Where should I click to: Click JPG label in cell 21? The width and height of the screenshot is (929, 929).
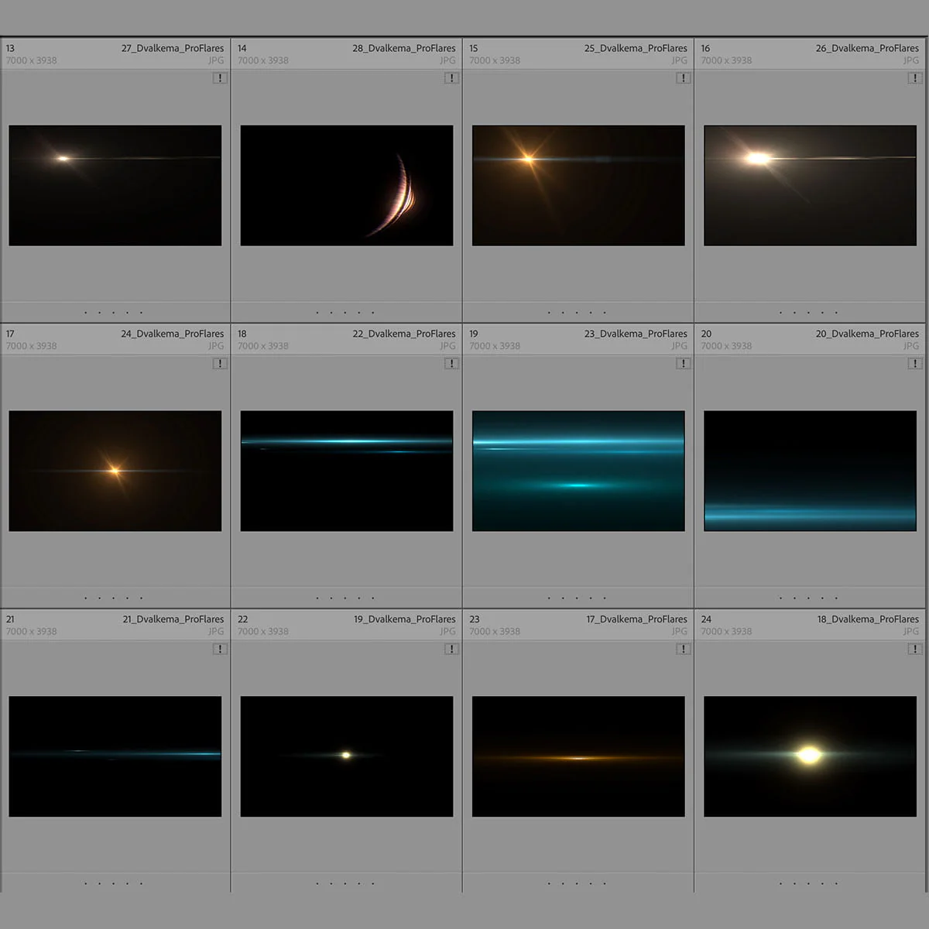tap(216, 632)
